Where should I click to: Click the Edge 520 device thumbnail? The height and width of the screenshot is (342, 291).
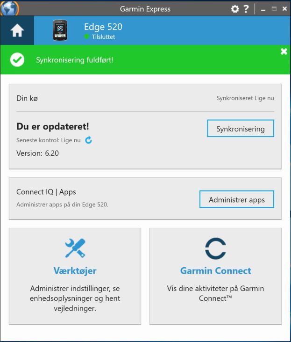(60, 30)
